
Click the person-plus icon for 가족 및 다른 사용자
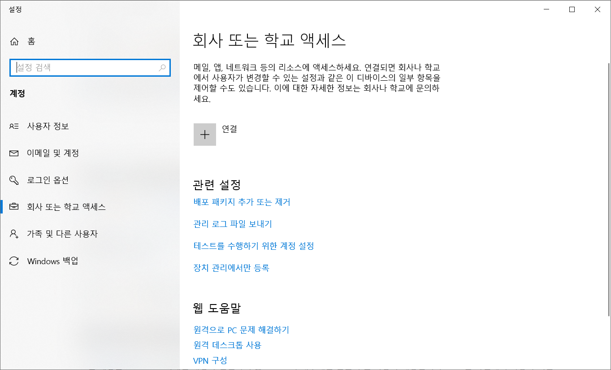[14, 234]
